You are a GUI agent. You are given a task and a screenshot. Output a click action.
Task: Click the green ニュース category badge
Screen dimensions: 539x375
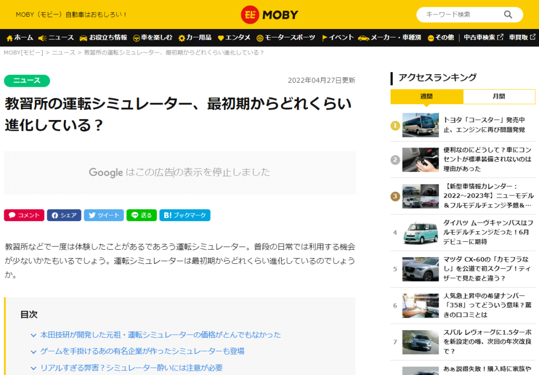(x=27, y=81)
